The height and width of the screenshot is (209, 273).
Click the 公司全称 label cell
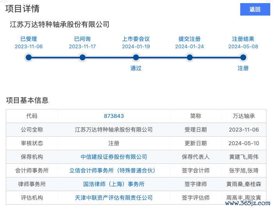tap(32, 130)
